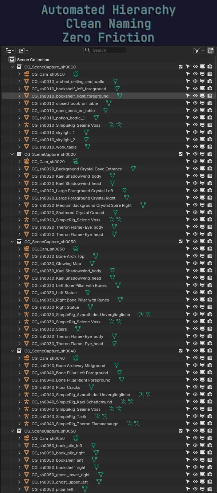
Task: Hide CG_sh0020_Kael Shadowwind_head with its eye icon
Action: 196,184
